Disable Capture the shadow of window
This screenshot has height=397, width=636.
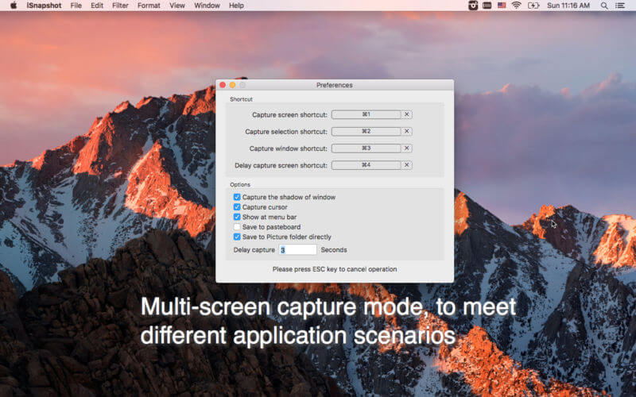click(x=237, y=197)
